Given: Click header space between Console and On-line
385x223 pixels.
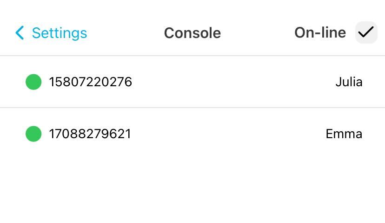Looking at the screenshot, I should (257, 33).
